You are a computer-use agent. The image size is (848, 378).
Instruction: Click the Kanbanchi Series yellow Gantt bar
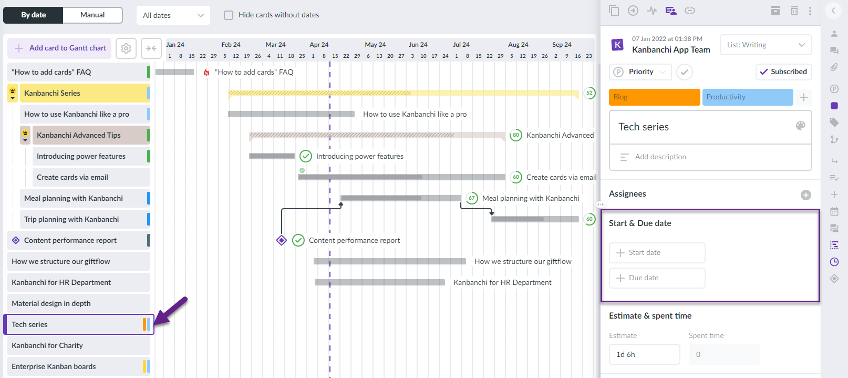(x=404, y=94)
